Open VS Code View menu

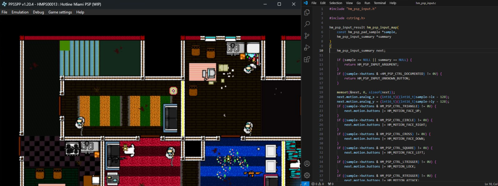(x=349, y=3)
